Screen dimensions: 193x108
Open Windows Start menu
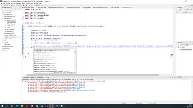2,106
